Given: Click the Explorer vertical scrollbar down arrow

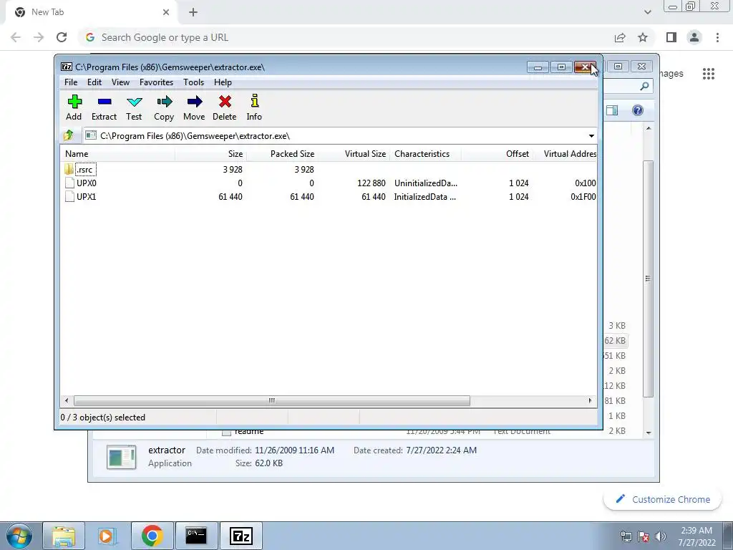Looking at the screenshot, I should tap(649, 433).
